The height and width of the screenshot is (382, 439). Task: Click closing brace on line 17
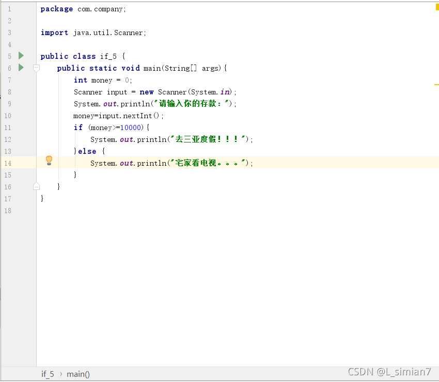point(42,198)
